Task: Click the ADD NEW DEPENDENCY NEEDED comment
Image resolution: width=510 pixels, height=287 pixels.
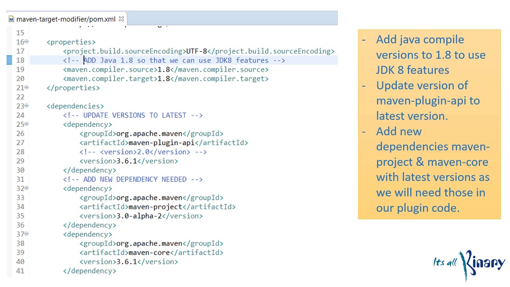Action: pyautogui.click(x=133, y=179)
